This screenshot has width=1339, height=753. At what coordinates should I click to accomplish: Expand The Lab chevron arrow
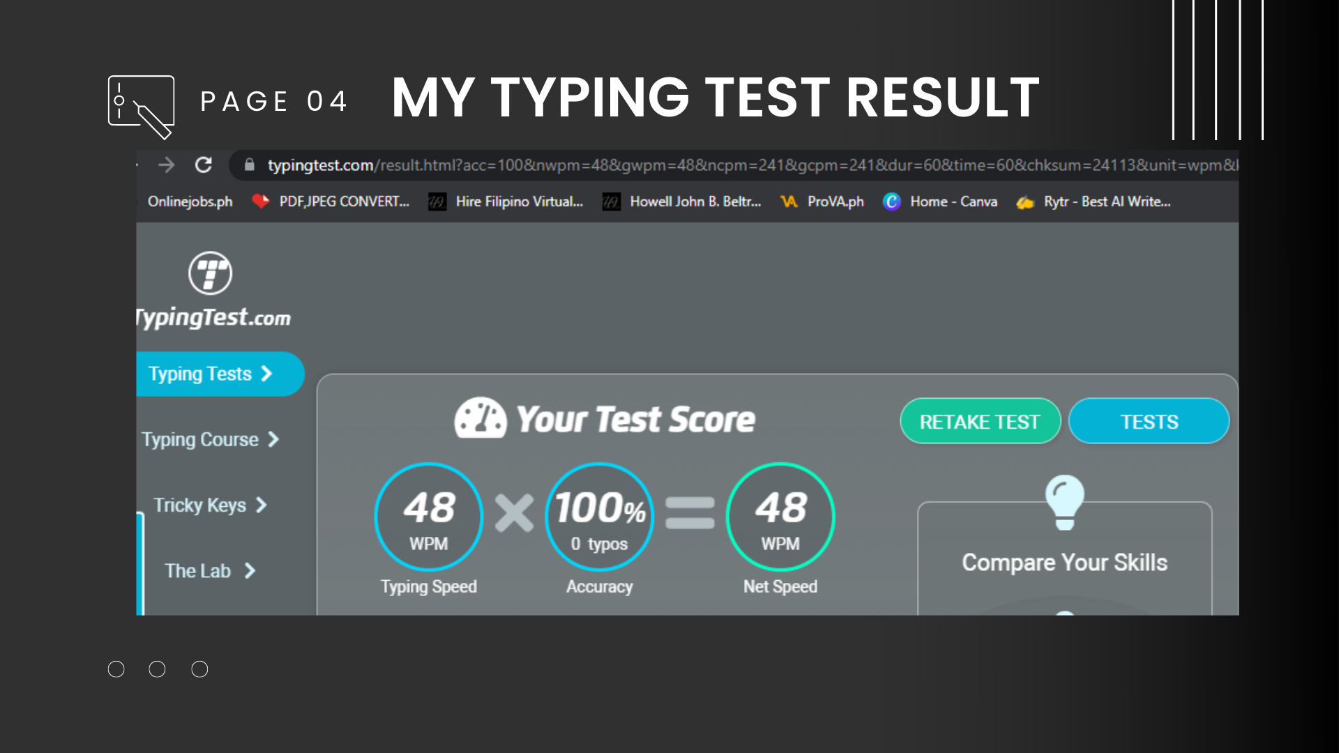coord(250,571)
